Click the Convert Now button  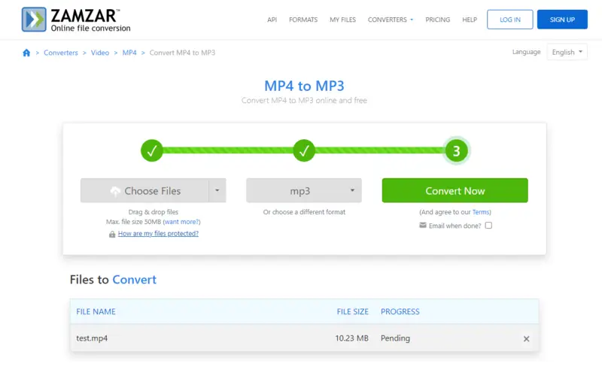point(455,190)
